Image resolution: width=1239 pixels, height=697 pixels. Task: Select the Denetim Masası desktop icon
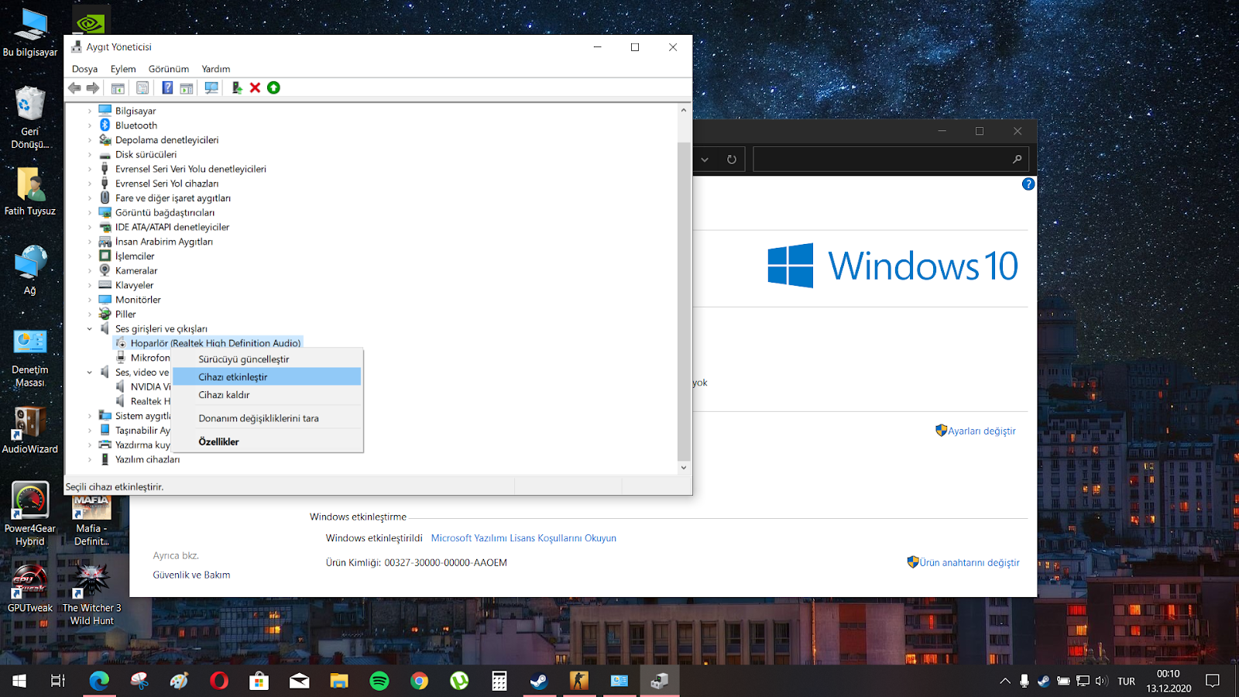[30, 358]
